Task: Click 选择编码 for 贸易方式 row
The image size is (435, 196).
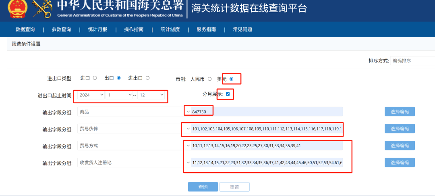Action: 400,146
